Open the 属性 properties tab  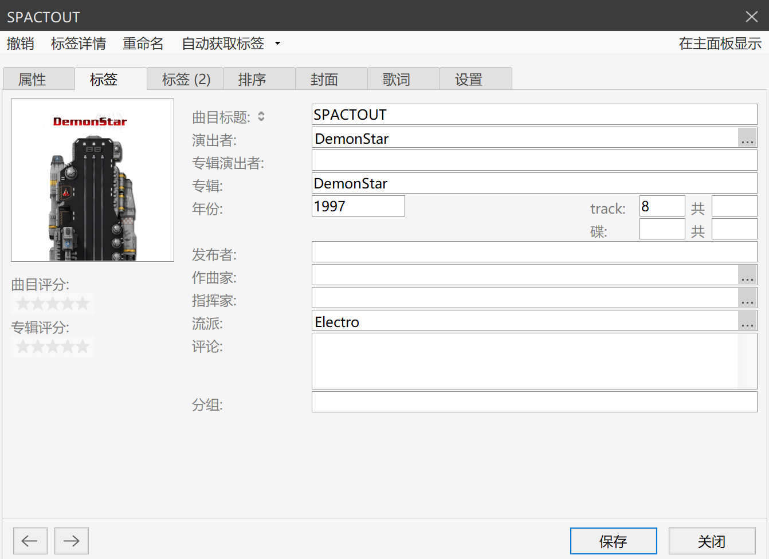click(x=32, y=80)
